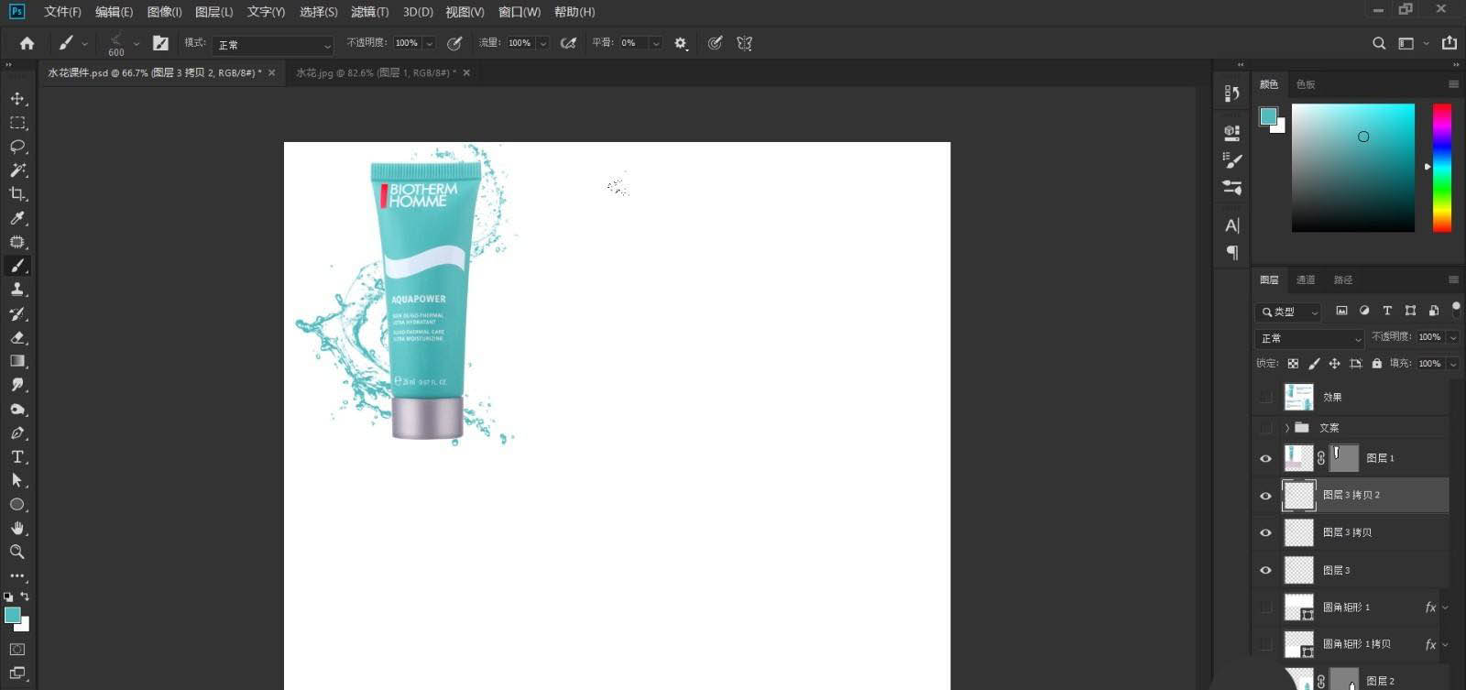Open fx effects of 圆角矩形 1 layer

coord(1430,608)
